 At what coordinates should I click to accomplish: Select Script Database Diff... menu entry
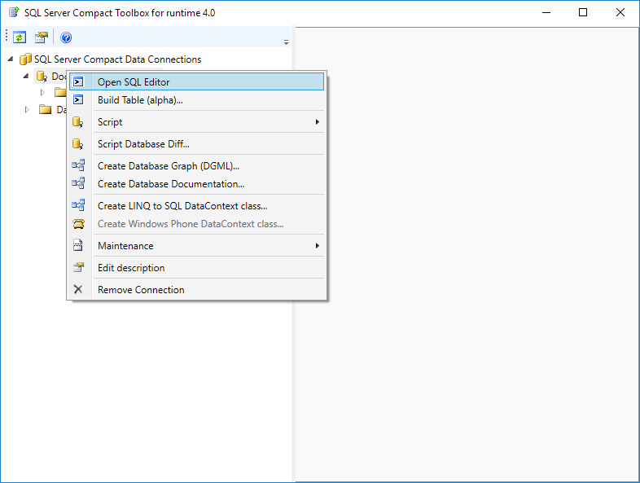(143, 144)
